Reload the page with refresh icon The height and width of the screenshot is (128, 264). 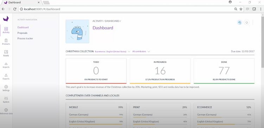[15, 9]
